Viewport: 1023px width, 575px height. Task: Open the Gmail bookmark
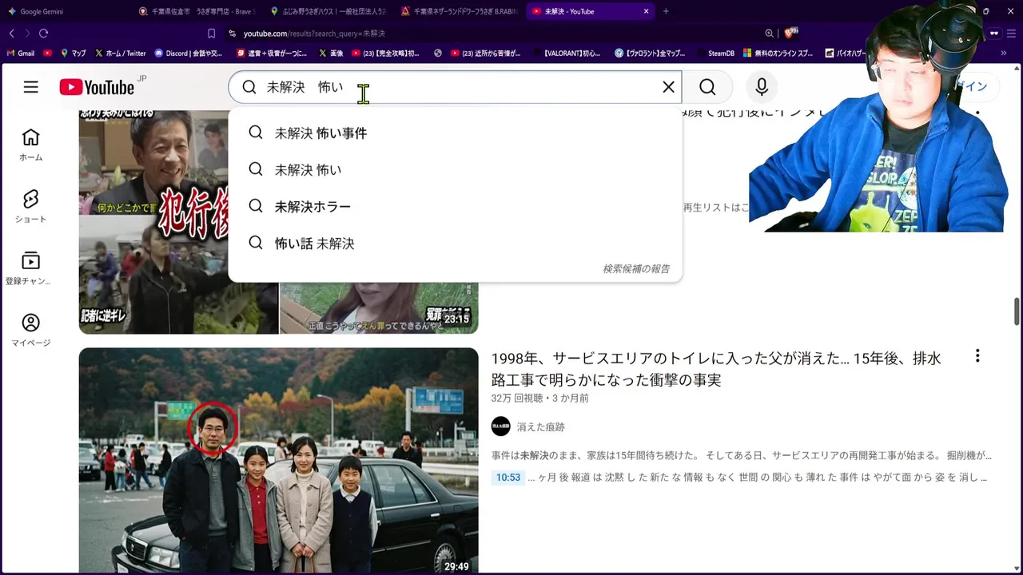point(21,54)
